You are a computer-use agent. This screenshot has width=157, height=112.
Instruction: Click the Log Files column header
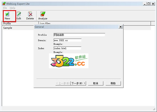pos(95,23)
